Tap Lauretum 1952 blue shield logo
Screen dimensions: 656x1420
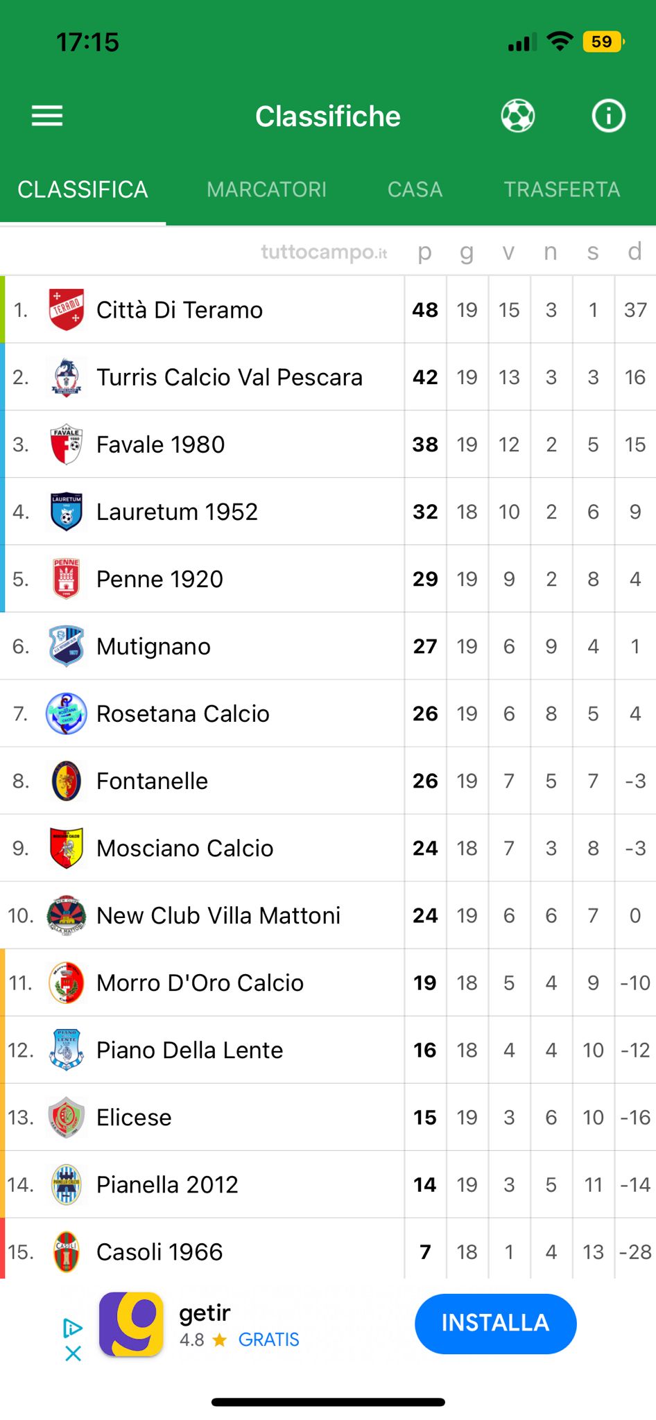point(67,512)
